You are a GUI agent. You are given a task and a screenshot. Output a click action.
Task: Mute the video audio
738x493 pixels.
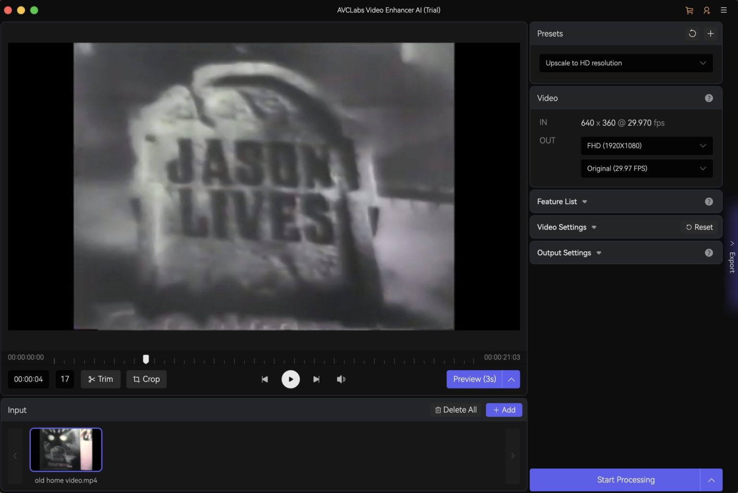[x=341, y=379]
